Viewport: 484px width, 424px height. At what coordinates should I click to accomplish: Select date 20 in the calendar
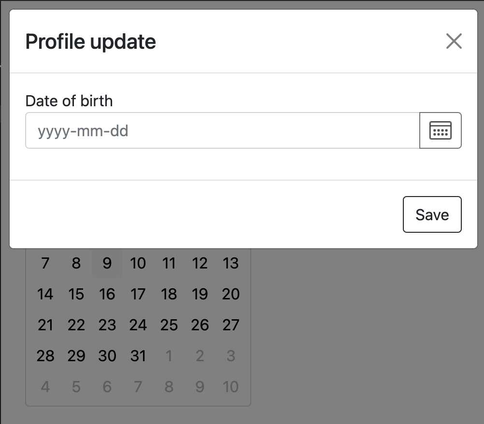click(x=230, y=294)
